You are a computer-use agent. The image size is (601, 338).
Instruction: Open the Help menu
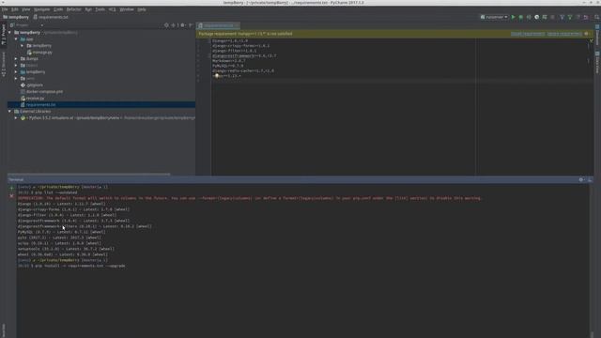click(142, 9)
